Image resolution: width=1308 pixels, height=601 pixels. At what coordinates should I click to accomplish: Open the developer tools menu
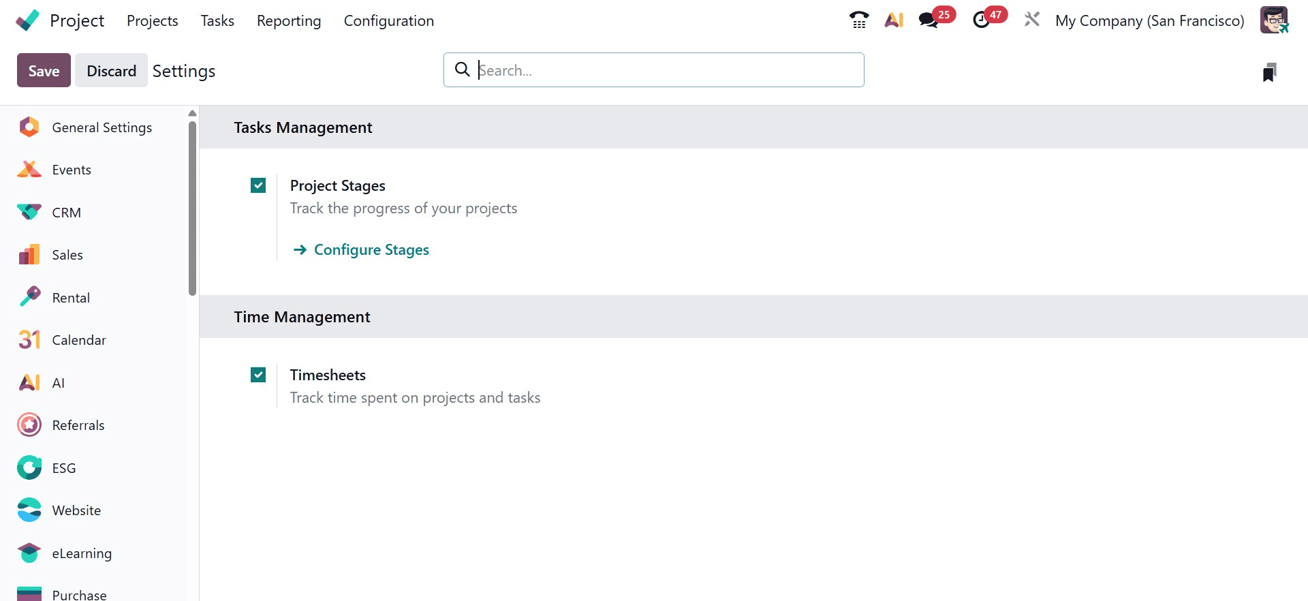1031,20
